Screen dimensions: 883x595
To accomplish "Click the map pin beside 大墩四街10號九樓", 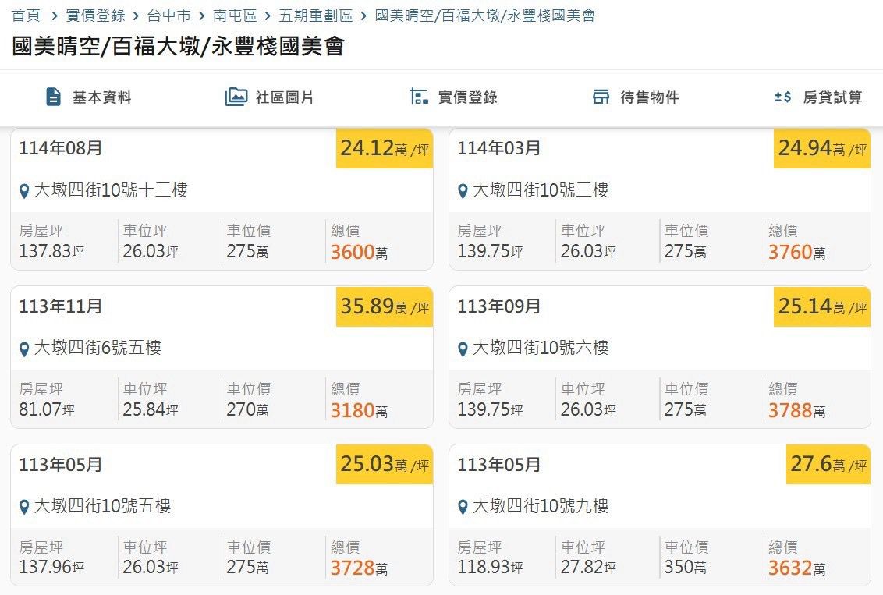I will pyautogui.click(x=463, y=507).
